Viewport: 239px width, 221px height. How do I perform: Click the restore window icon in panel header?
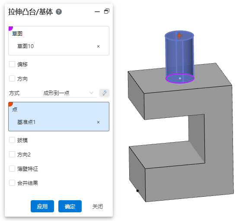107,11
